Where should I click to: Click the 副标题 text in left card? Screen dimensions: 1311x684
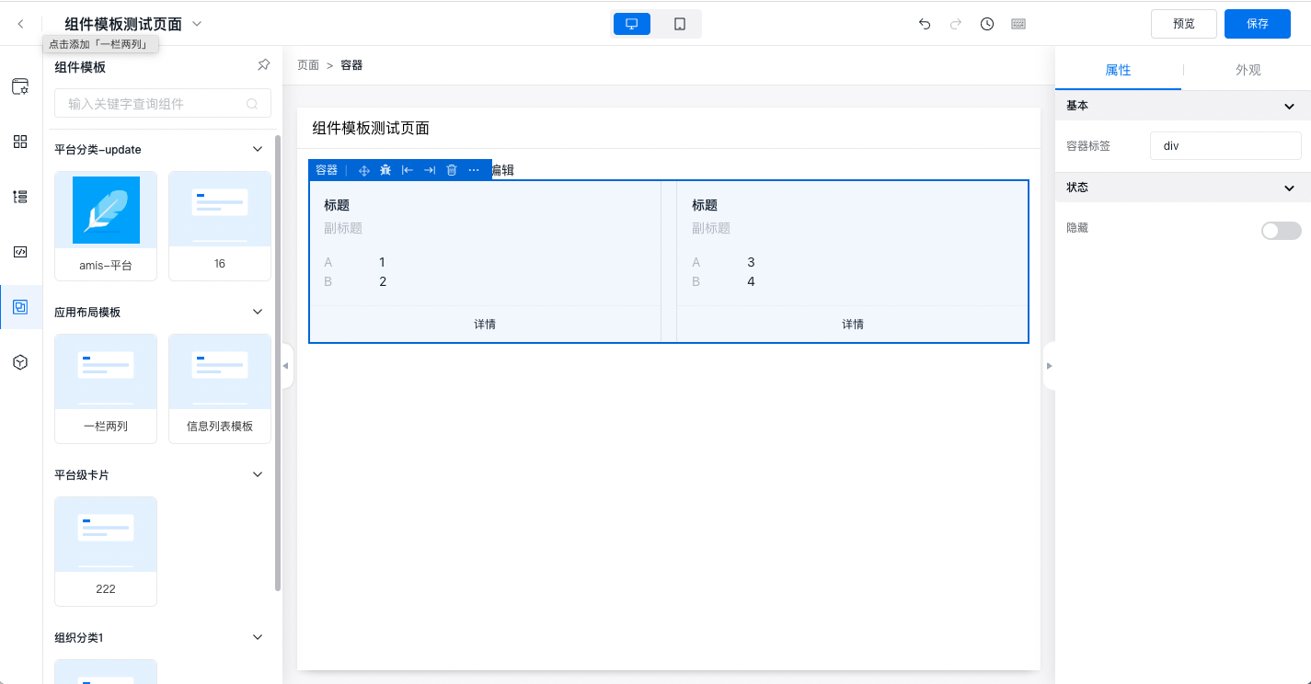click(x=343, y=228)
